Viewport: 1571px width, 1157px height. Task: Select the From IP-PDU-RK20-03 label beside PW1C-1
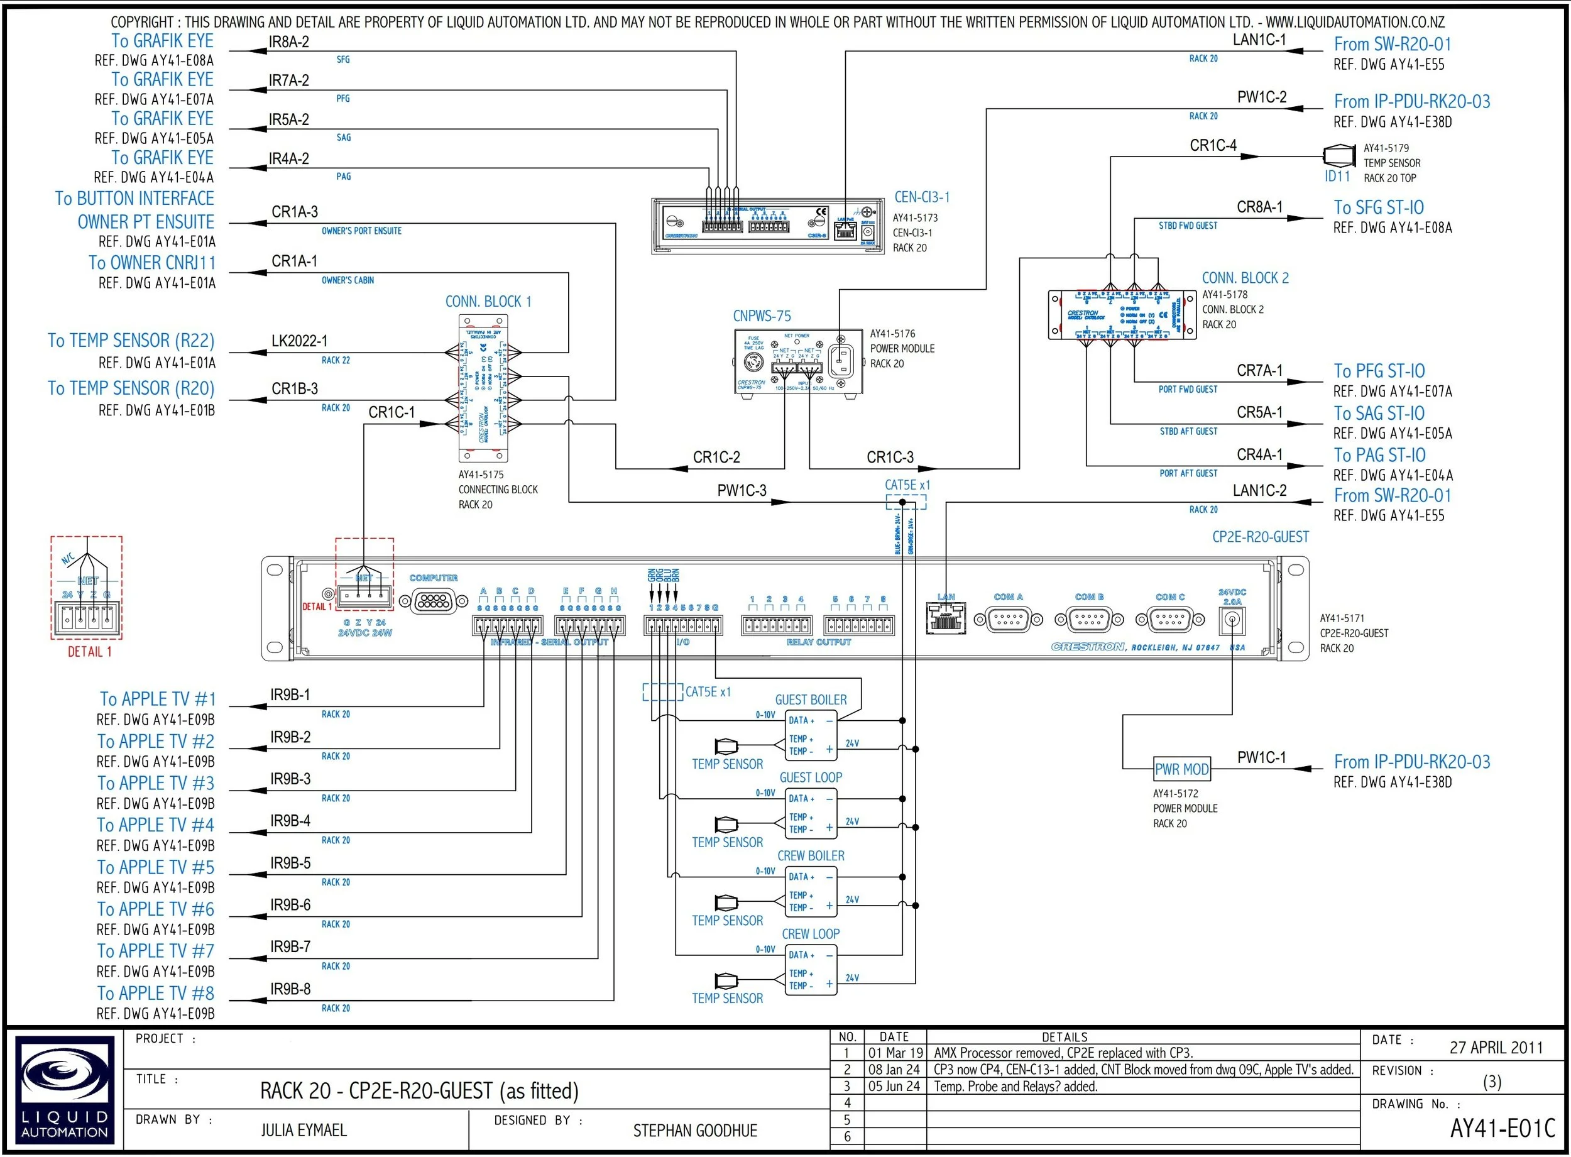coord(1411,761)
